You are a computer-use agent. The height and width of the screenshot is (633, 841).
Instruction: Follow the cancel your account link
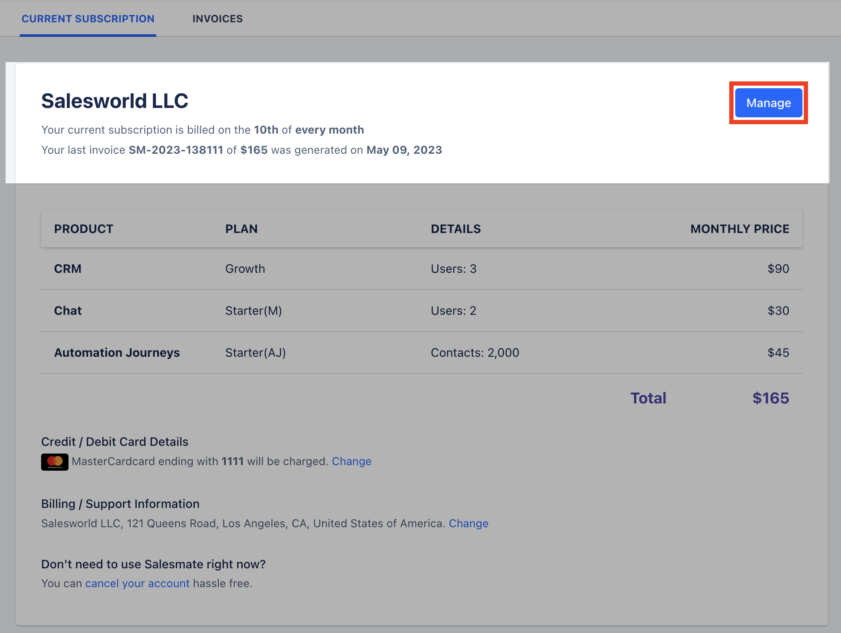coord(137,583)
